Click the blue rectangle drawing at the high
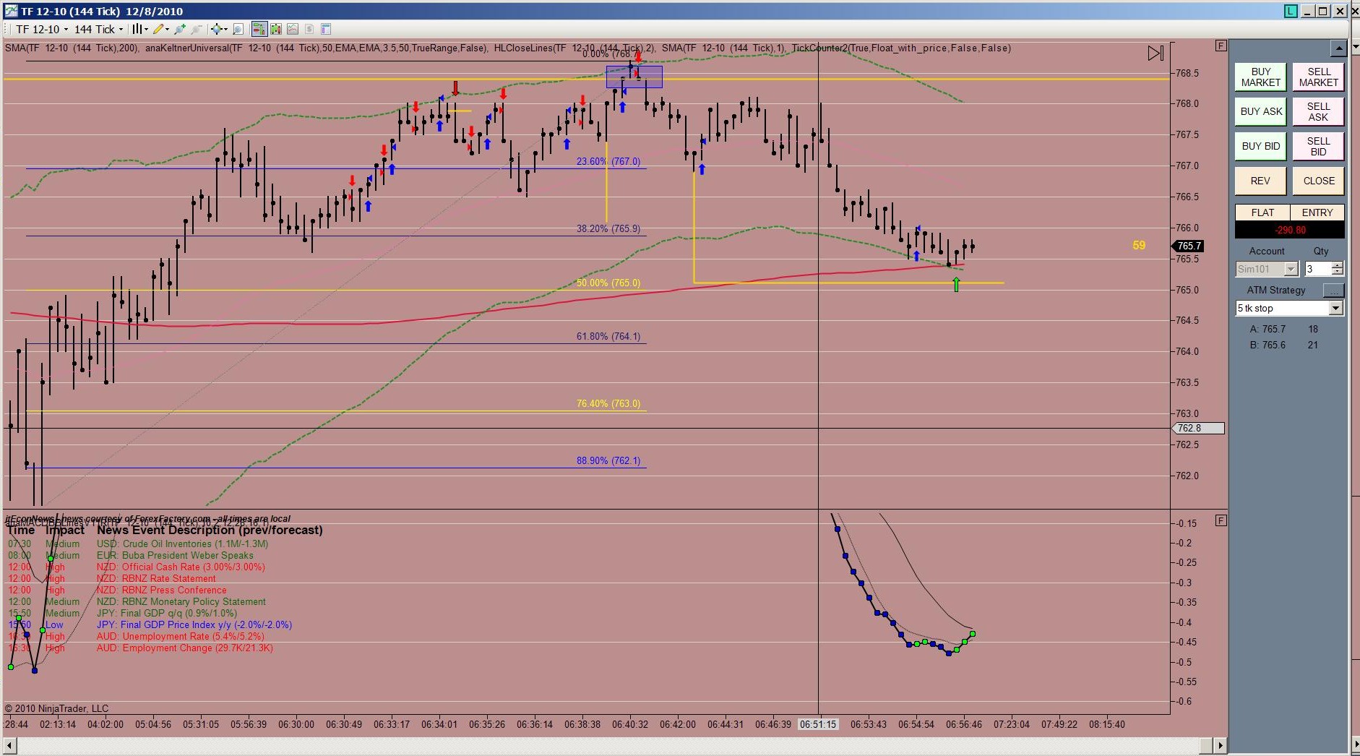This screenshot has height=756, width=1360. pos(634,77)
